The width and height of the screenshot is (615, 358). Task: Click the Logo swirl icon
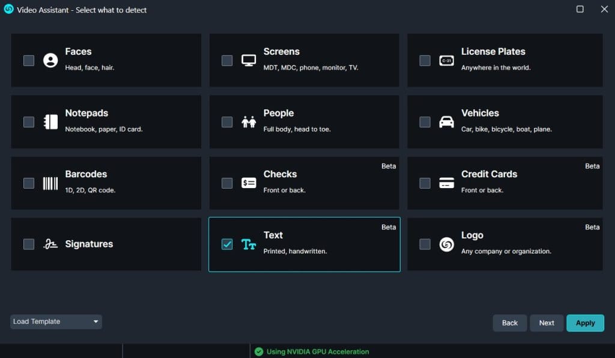click(446, 244)
